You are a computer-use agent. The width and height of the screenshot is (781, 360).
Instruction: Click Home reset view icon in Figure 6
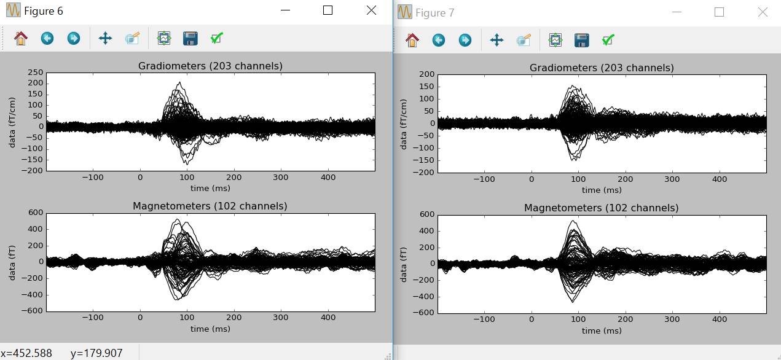point(21,39)
